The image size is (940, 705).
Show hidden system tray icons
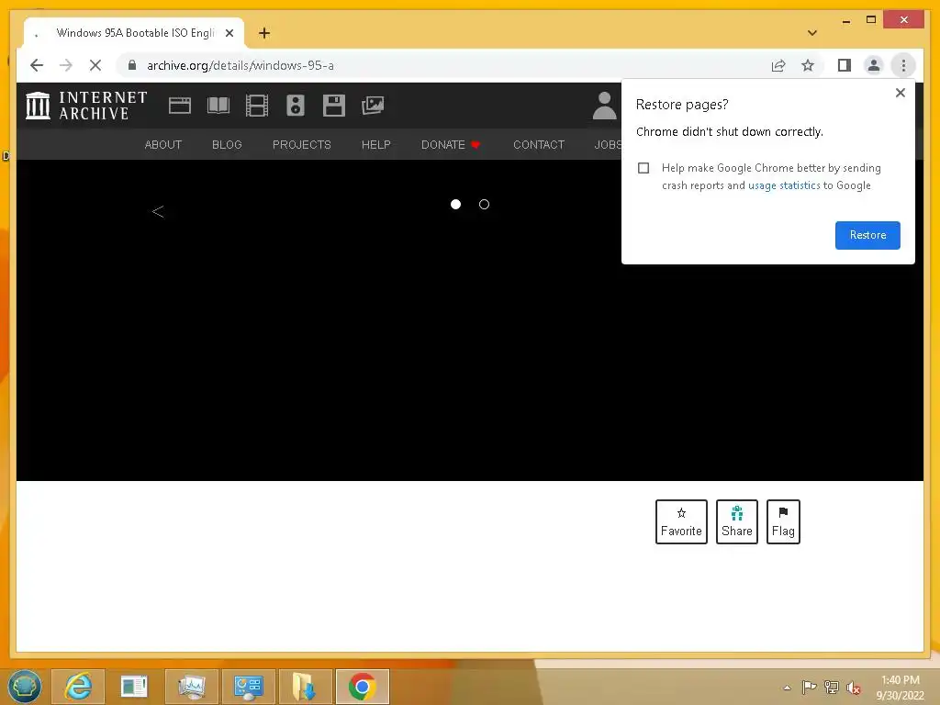[x=787, y=688]
